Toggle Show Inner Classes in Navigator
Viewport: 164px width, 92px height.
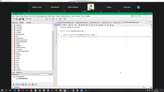click(26, 85)
